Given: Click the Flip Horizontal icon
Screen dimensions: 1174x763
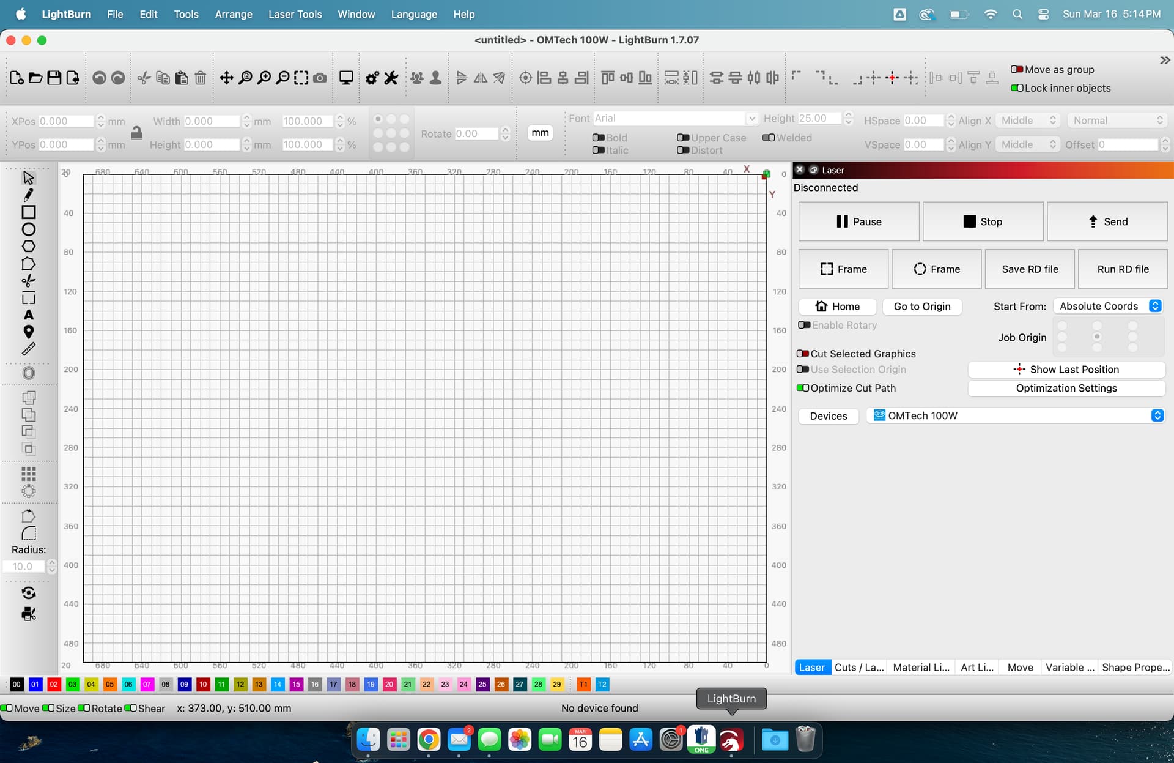Looking at the screenshot, I should click(481, 78).
